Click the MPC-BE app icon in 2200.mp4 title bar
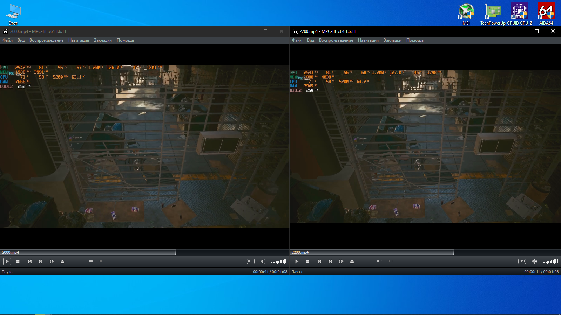The width and height of the screenshot is (561, 315). [x=295, y=31]
